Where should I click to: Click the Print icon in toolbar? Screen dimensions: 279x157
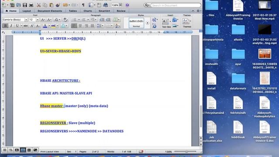click(x=31, y=5)
